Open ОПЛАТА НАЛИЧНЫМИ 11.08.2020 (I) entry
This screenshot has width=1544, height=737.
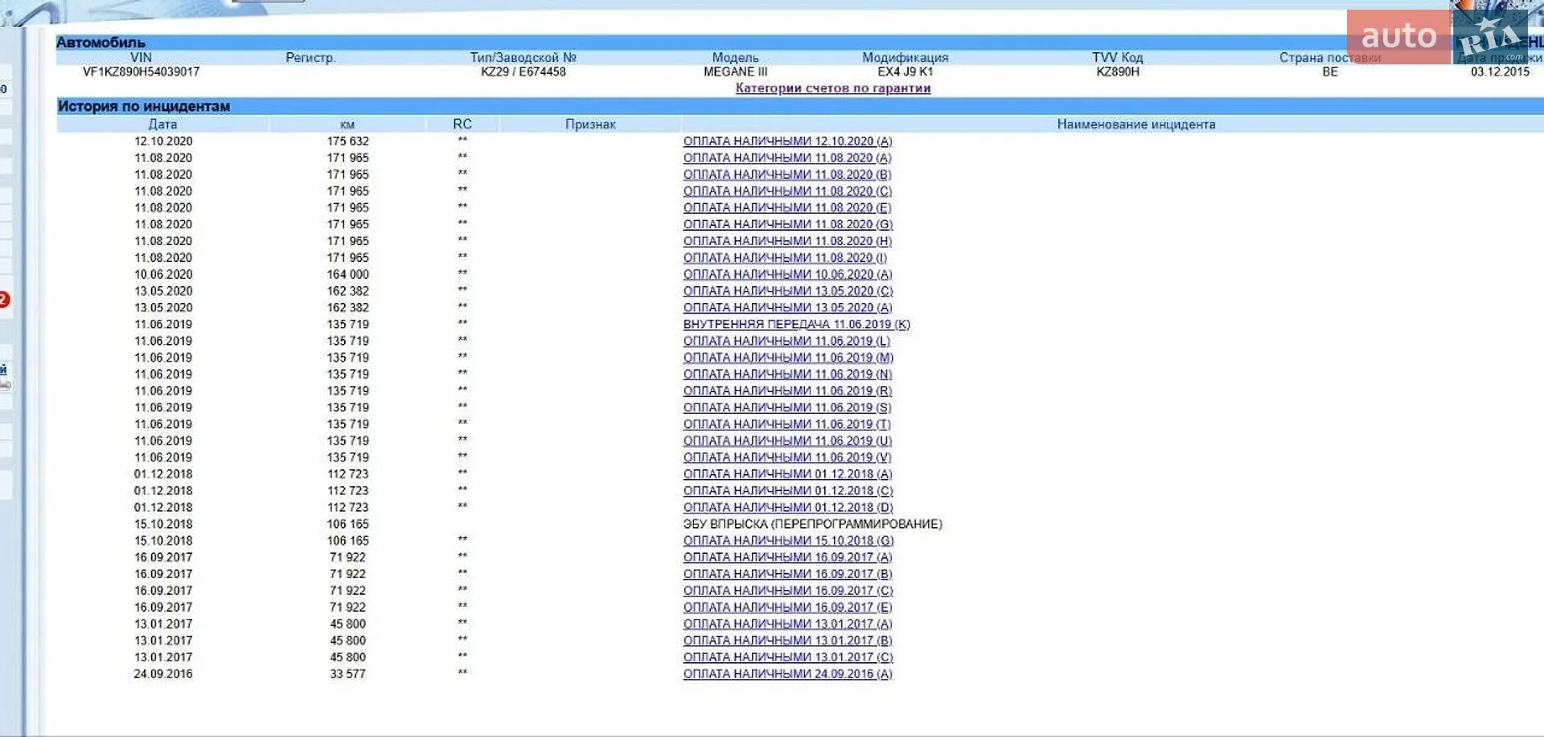tap(785, 258)
